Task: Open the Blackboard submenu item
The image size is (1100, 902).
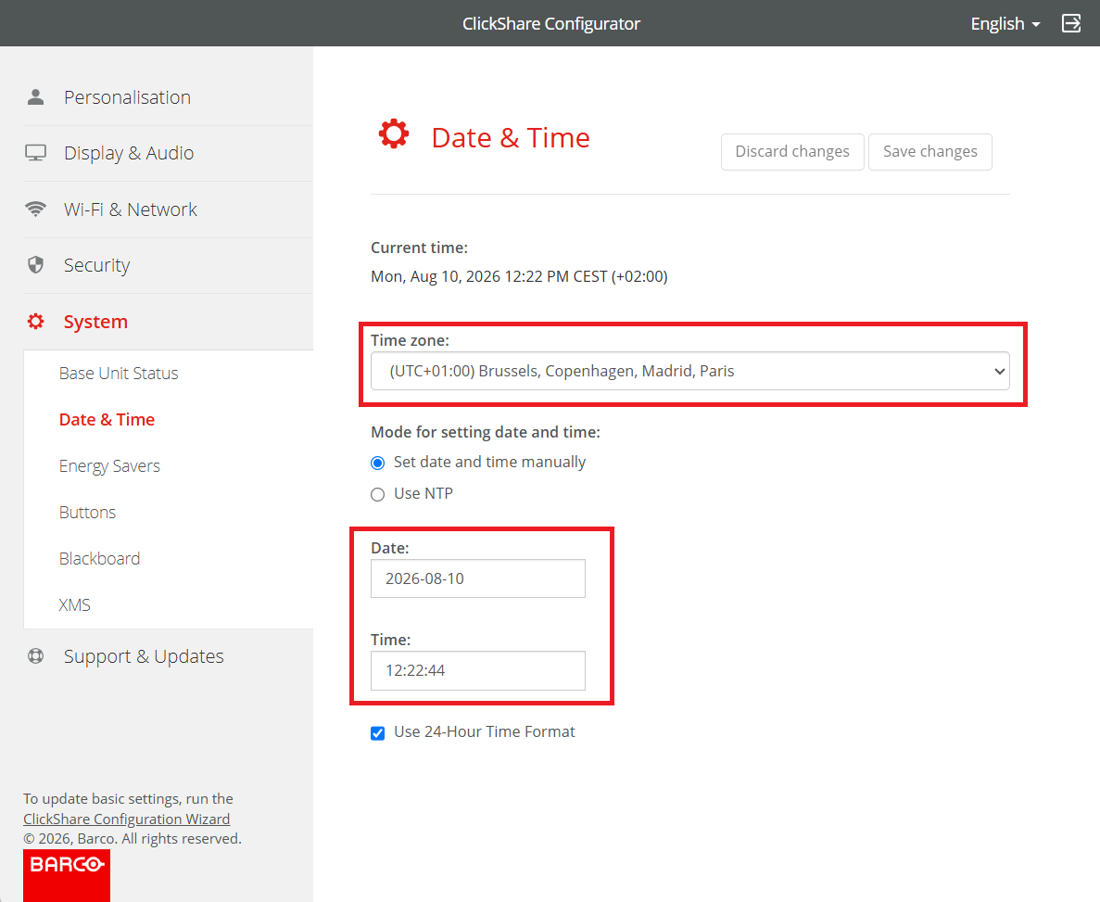Action: (x=99, y=559)
